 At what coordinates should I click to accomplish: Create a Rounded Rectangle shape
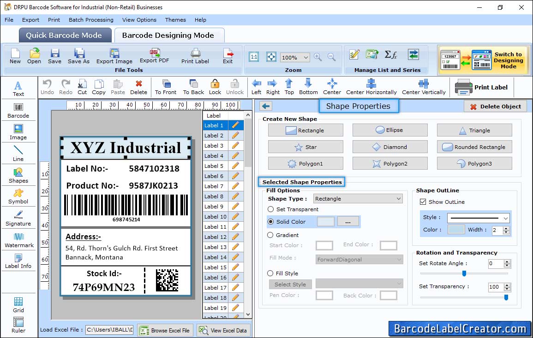pos(474,147)
